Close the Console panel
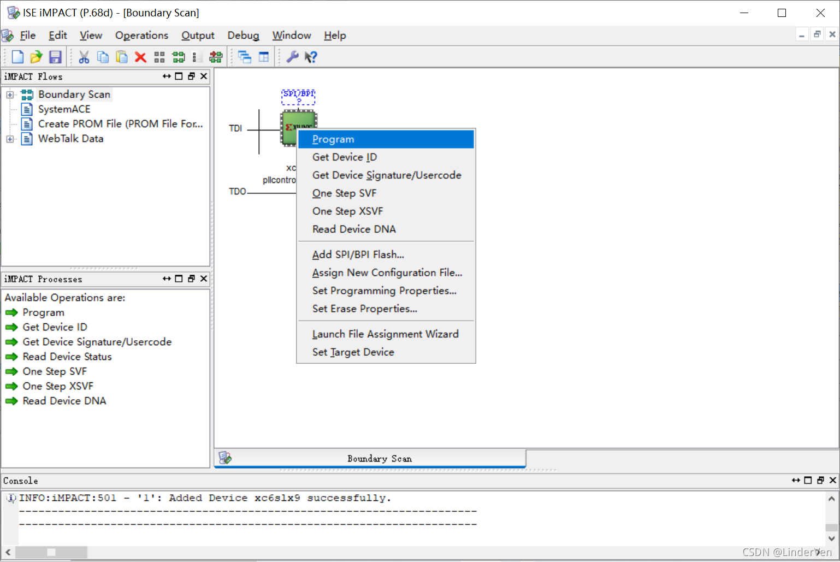Image resolution: width=840 pixels, height=562 pixels. click(833, 480)
